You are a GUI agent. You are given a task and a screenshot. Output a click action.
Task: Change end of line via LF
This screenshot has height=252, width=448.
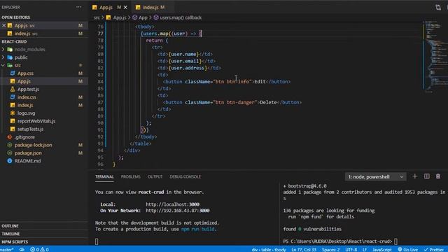[x=365, y=249]
